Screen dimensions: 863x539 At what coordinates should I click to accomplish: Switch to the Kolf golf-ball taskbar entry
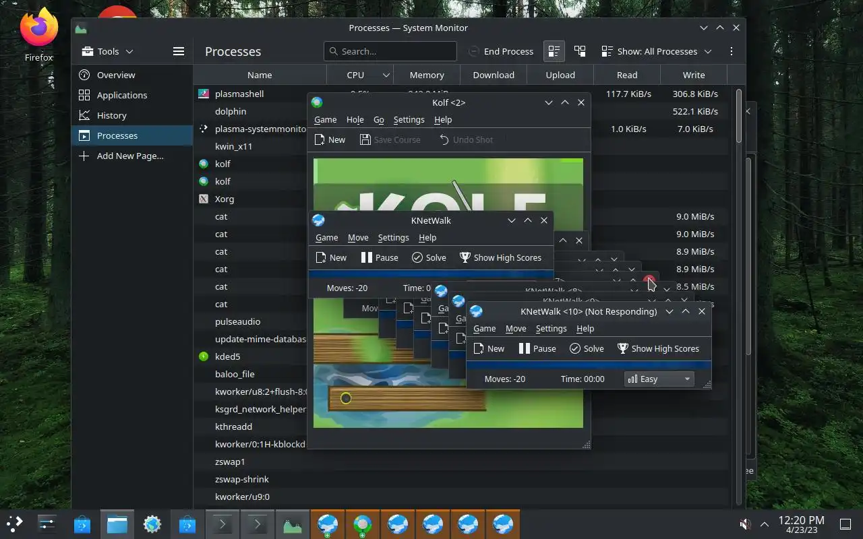363,524
